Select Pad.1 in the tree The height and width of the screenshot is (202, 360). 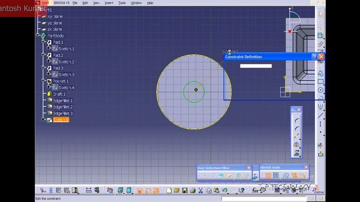pyautogui.click(x=58, y=43)
